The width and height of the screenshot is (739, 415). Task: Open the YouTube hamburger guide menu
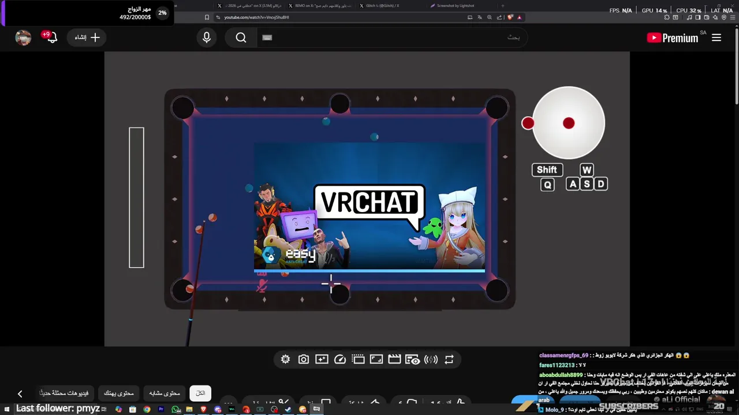pos(716,37)
